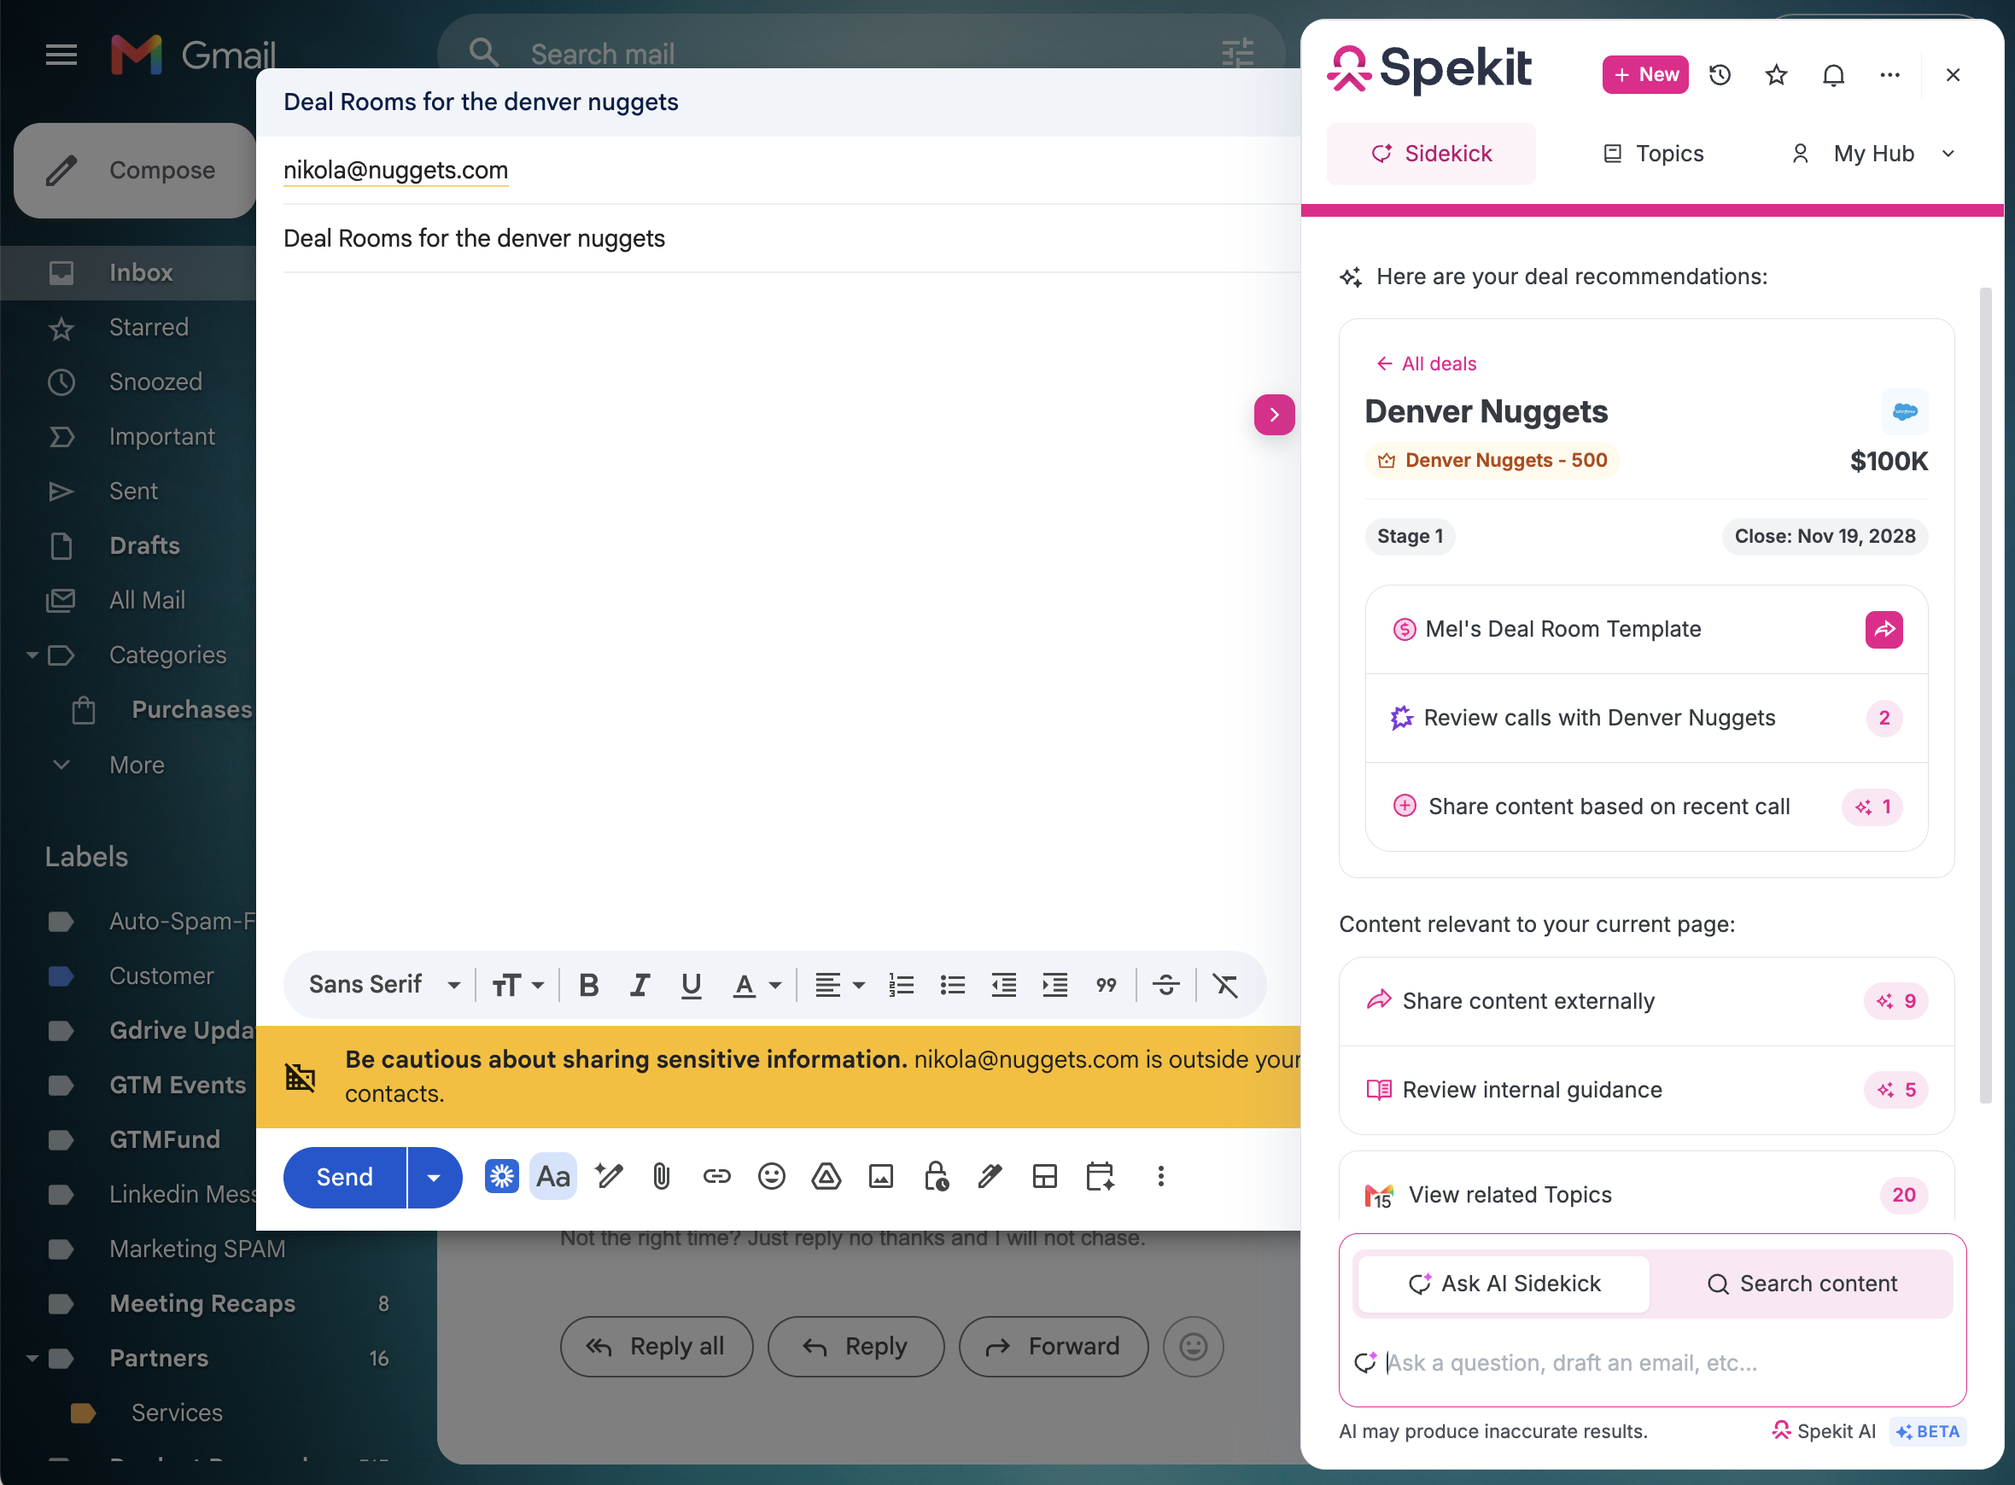Open Spekit notifications bell icon

(x=1833, y=74)
